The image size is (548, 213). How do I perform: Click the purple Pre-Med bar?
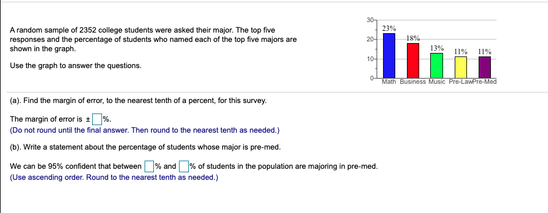click(484, 68)
